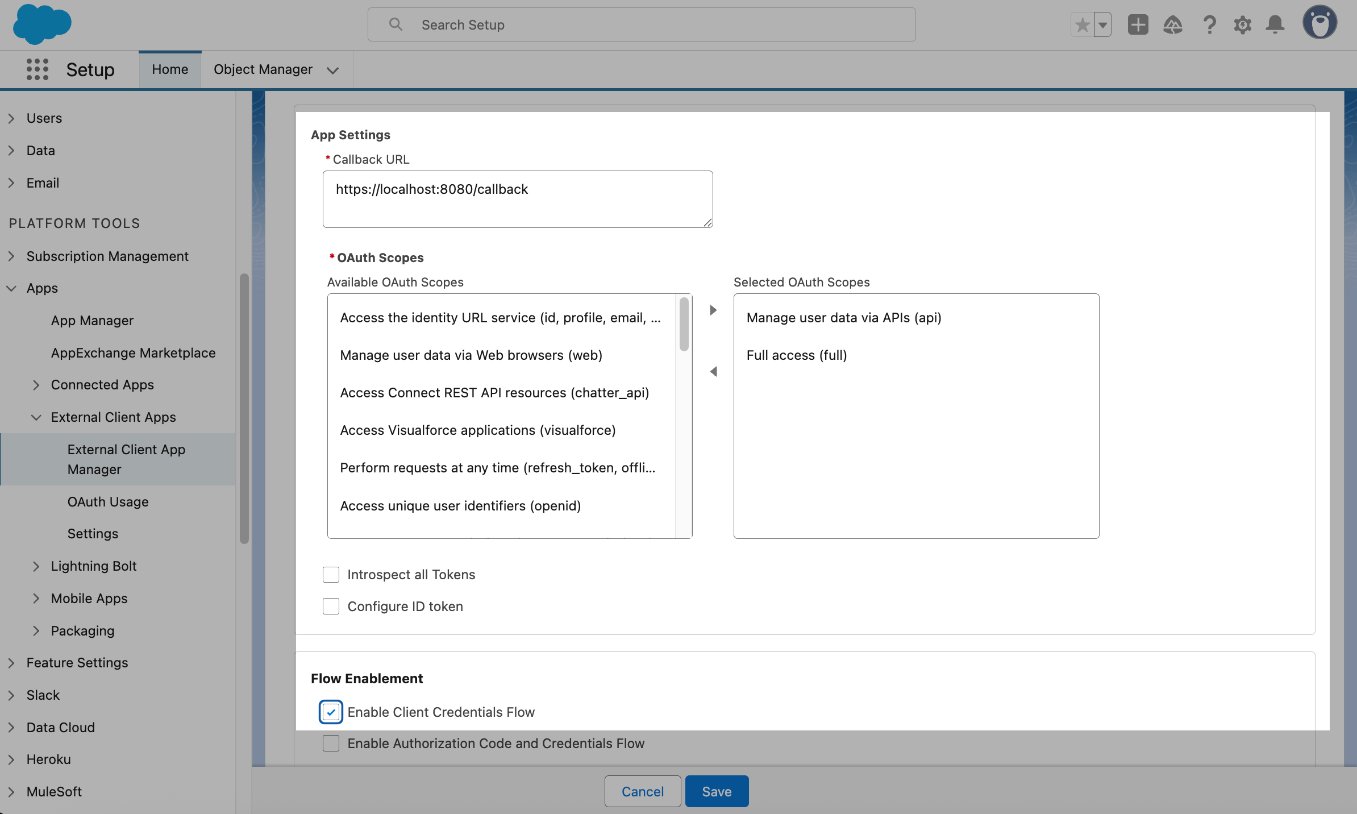1357x814 pixels.
Task: View notifications bell icon
Action: [1275, 25]
